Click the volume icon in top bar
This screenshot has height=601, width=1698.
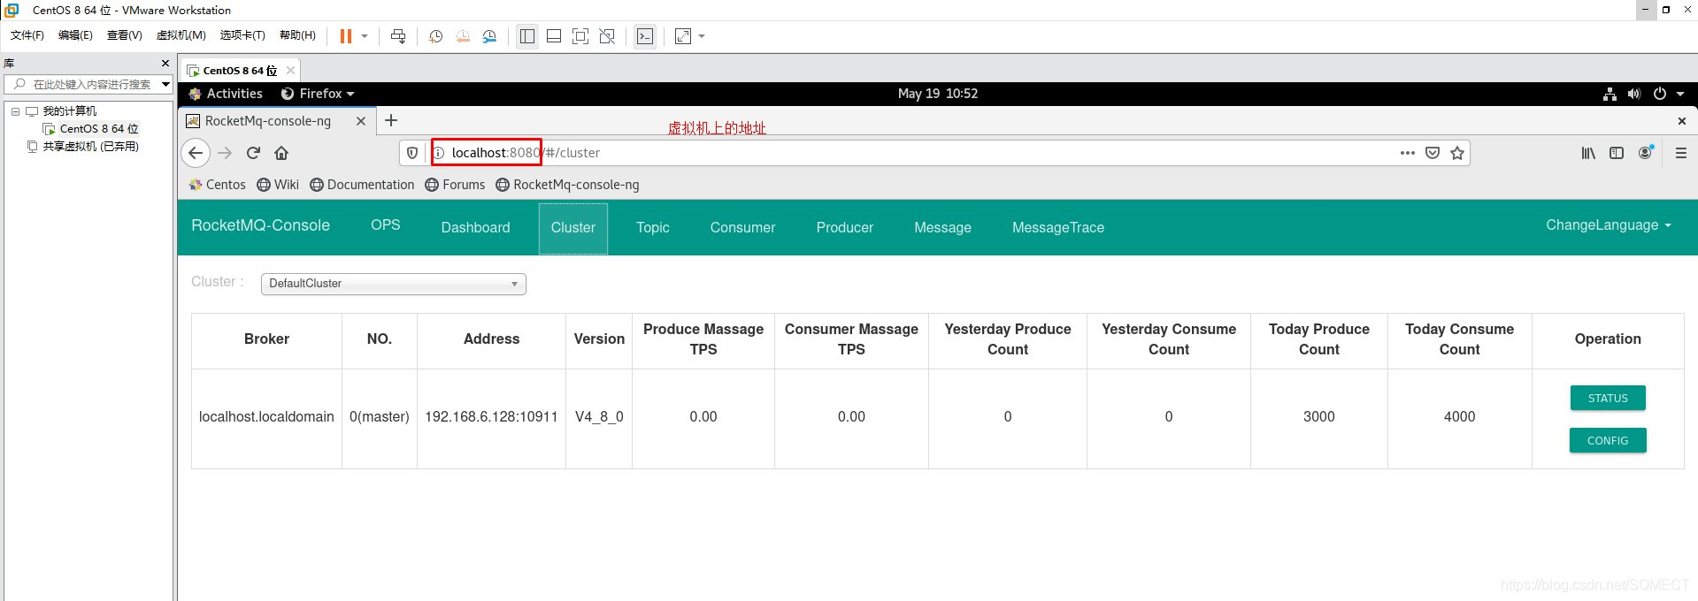click(x=1634, y=94)
